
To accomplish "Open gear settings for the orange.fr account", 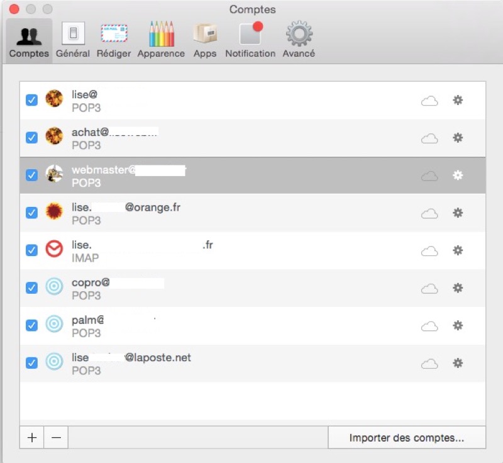I will [x=458, y=213].
